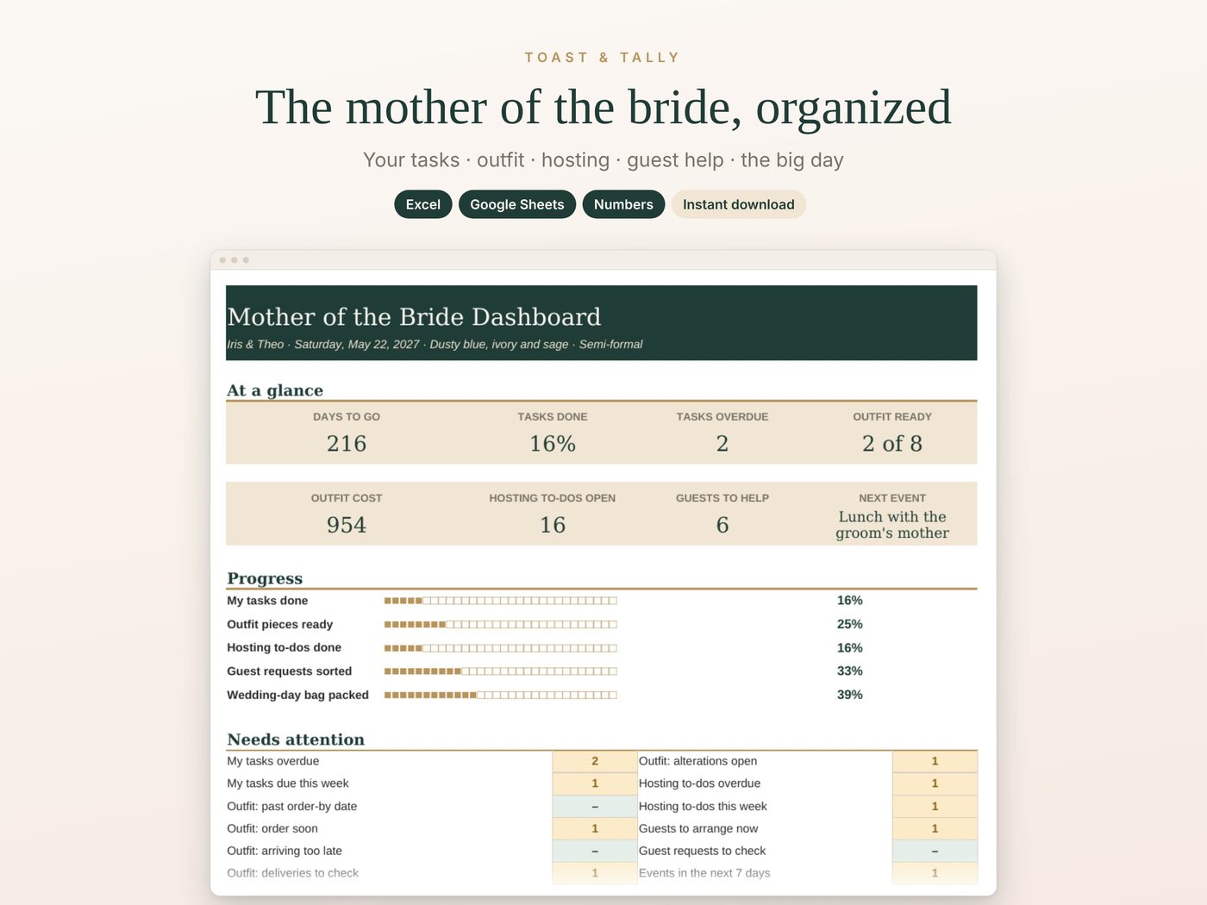Click the 'Guest requests to check' dash cell
The width and height of the screenshot is (1207, 905).
[x=935, y=851]
